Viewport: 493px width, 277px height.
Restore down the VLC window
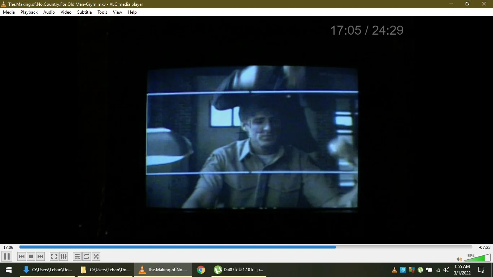(x=467, y=4)
